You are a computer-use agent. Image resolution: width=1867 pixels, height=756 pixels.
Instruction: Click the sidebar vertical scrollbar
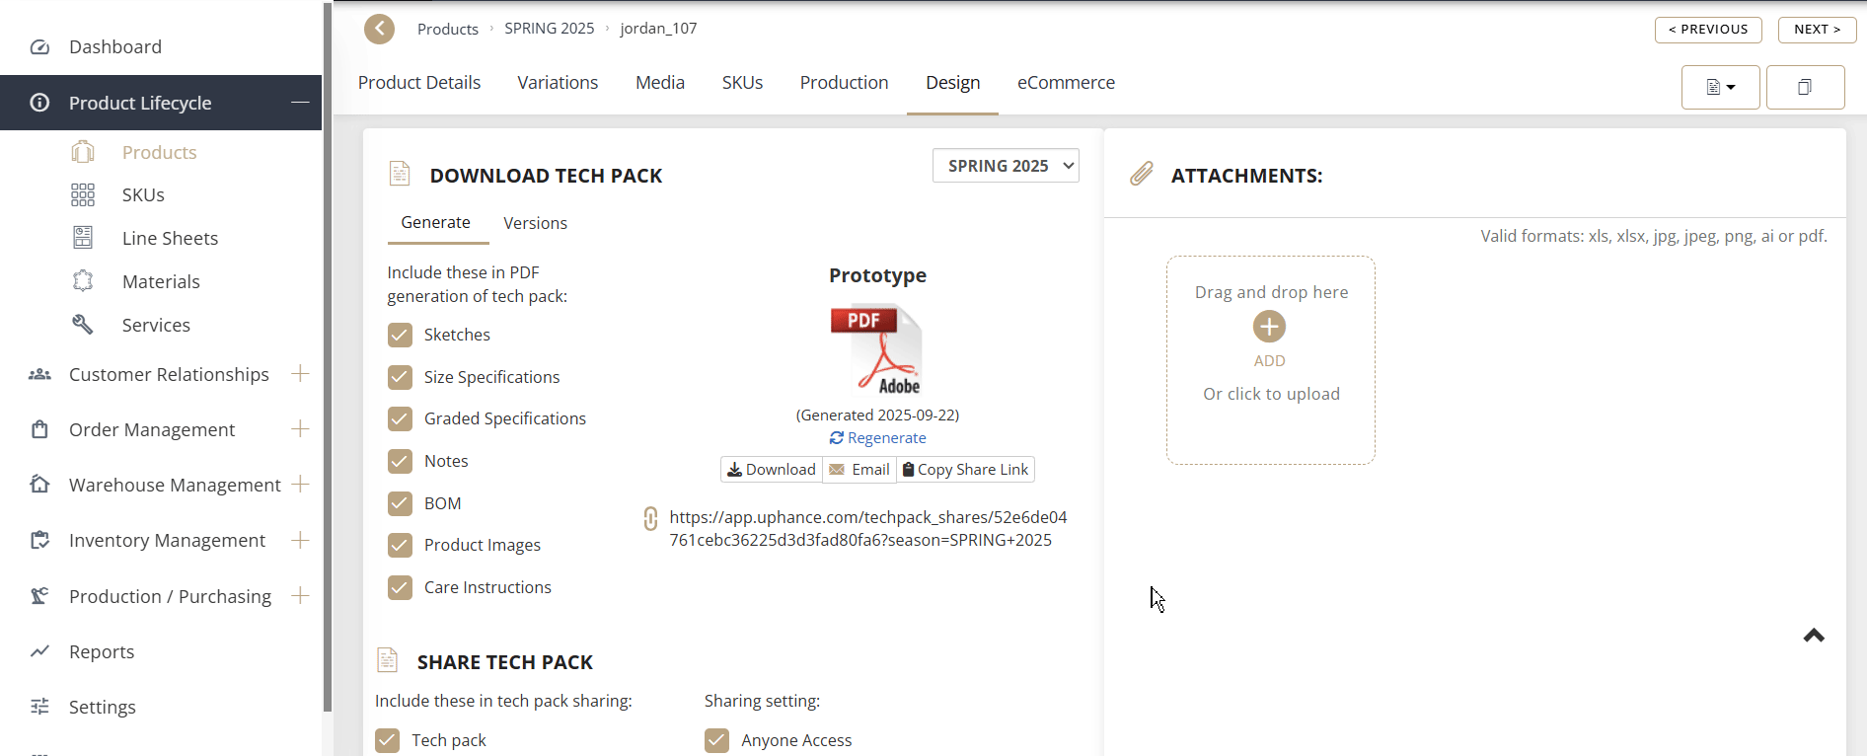point(328,355)
